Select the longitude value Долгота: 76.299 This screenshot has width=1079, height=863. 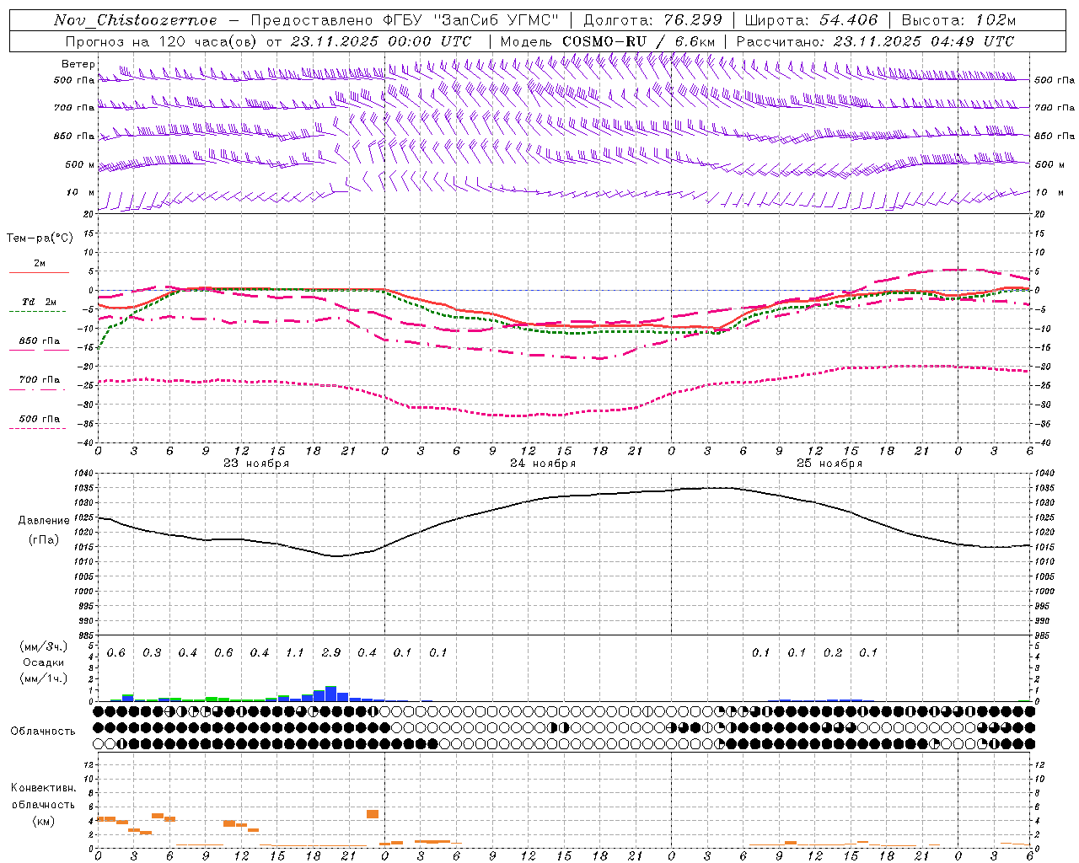[652, 20]
